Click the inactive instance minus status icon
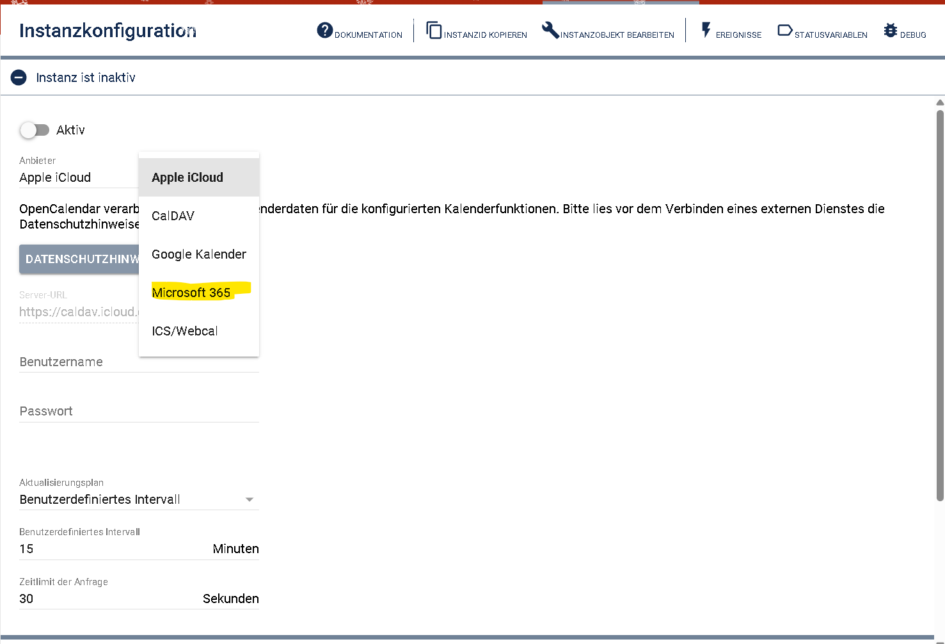The width and height of the screenshot is (945, 644). [19, 77]
